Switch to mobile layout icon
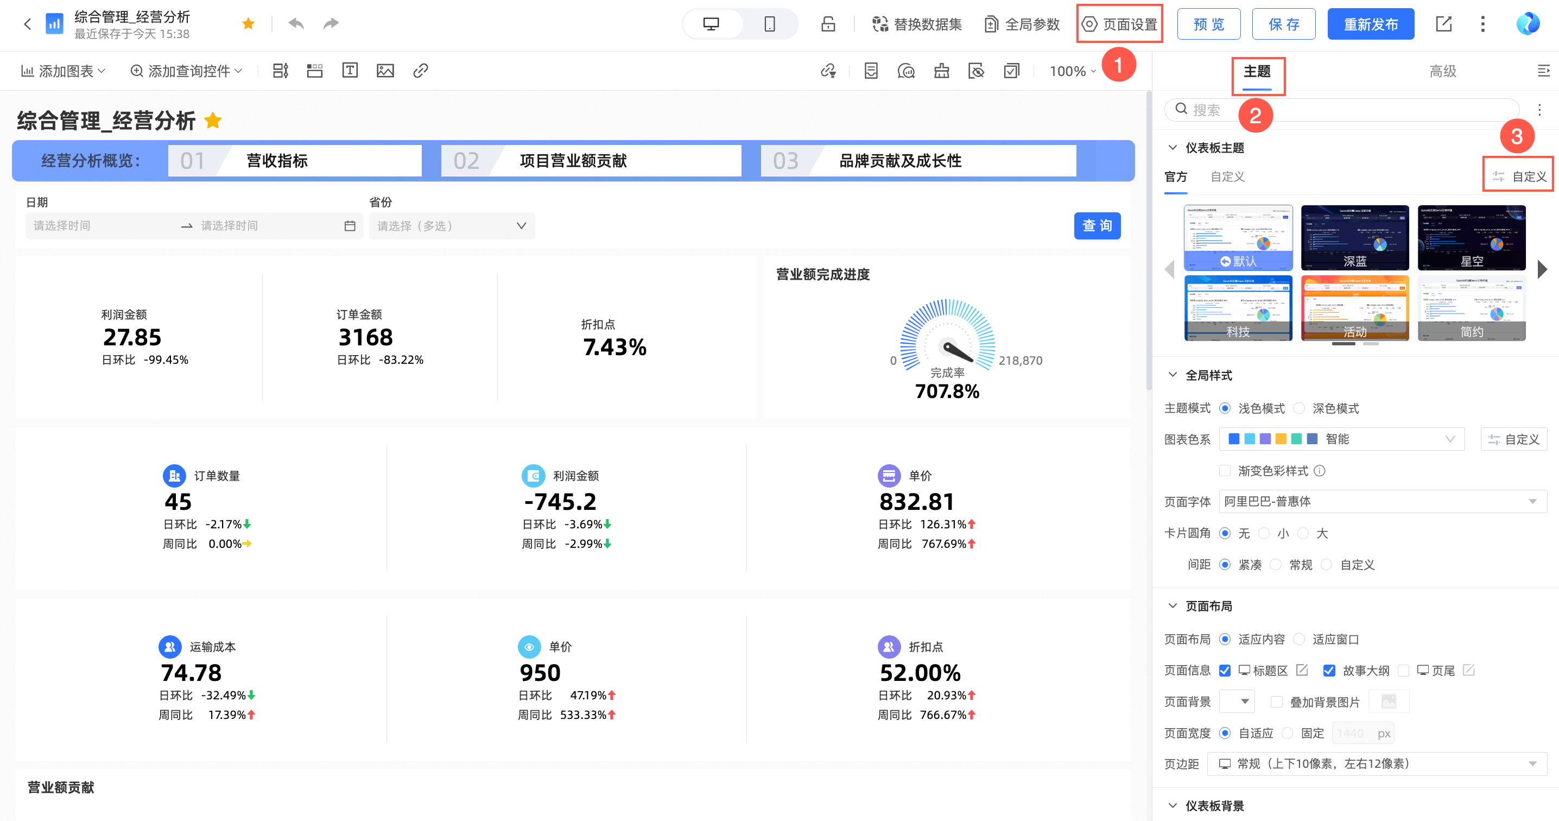 pos(769,24)
